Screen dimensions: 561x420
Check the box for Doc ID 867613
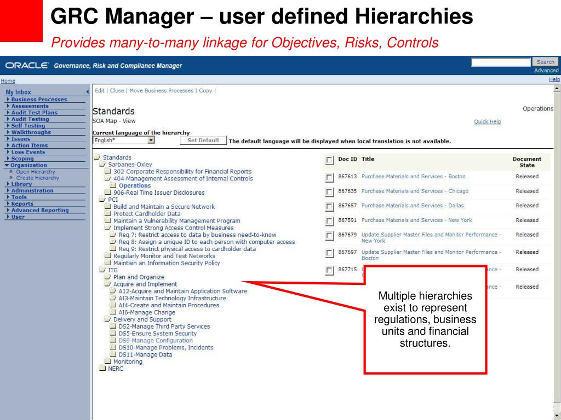[329, 178]
